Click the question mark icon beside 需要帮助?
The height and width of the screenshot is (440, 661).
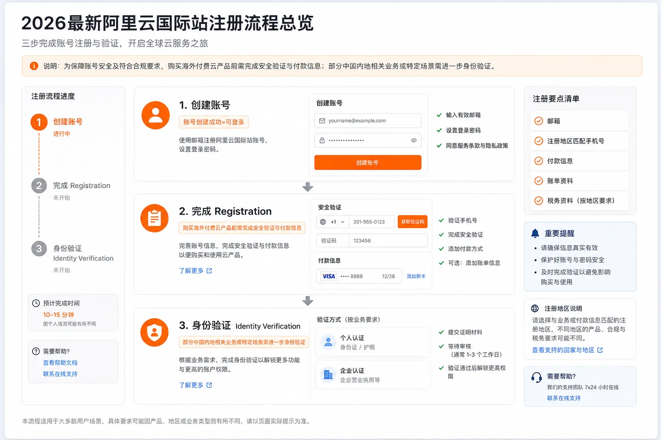tap(36, 351)
